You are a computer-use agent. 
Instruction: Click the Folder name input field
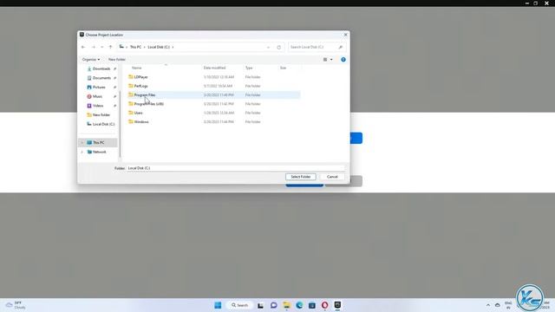coord(235,168)
